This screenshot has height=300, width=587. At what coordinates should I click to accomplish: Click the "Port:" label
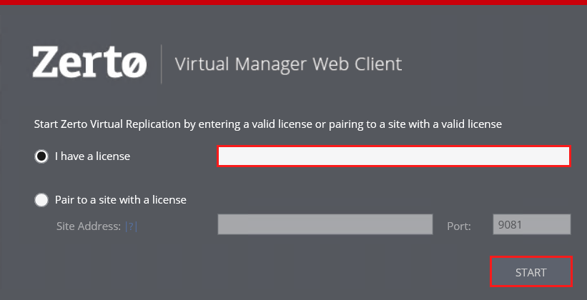(459, 226)
